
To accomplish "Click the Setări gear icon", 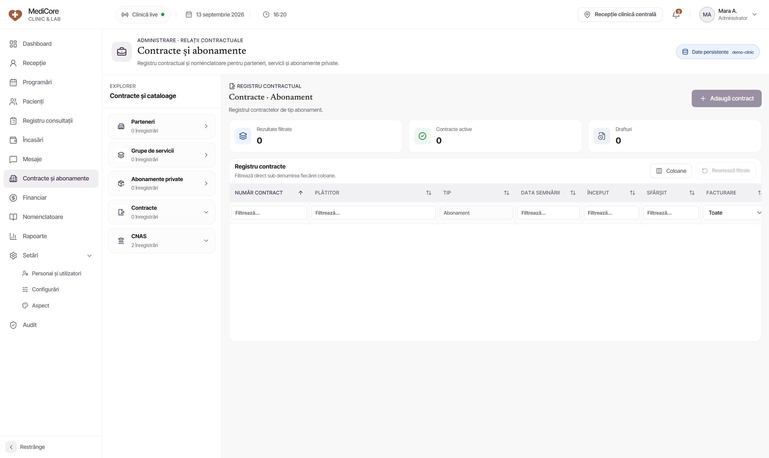I will pyautogui.click(x=13, y=256).
